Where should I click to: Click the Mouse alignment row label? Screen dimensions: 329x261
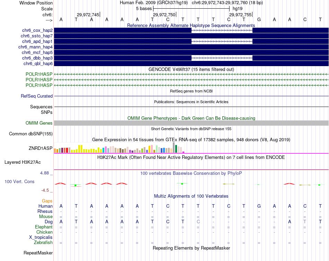tap(46, 217)
